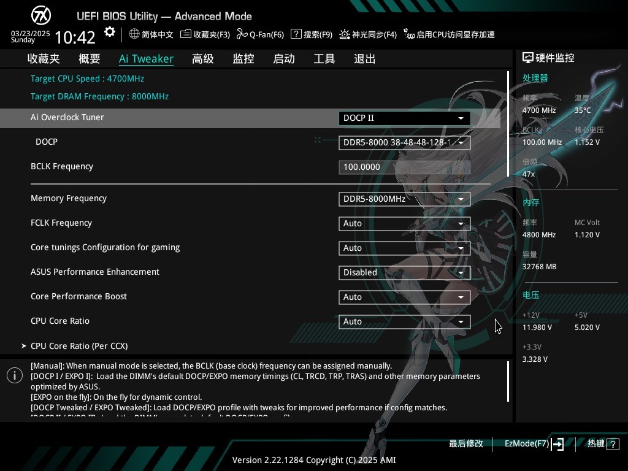Screen dimensions: 628x471
Task: Expand CPU Core Ratio (Per CCX) submenu
Action: click(79, 346)
